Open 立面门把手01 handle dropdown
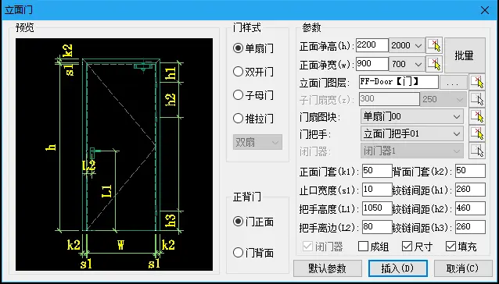The width and height of the screenshot is (499, 284). click(x=412, y=134)
